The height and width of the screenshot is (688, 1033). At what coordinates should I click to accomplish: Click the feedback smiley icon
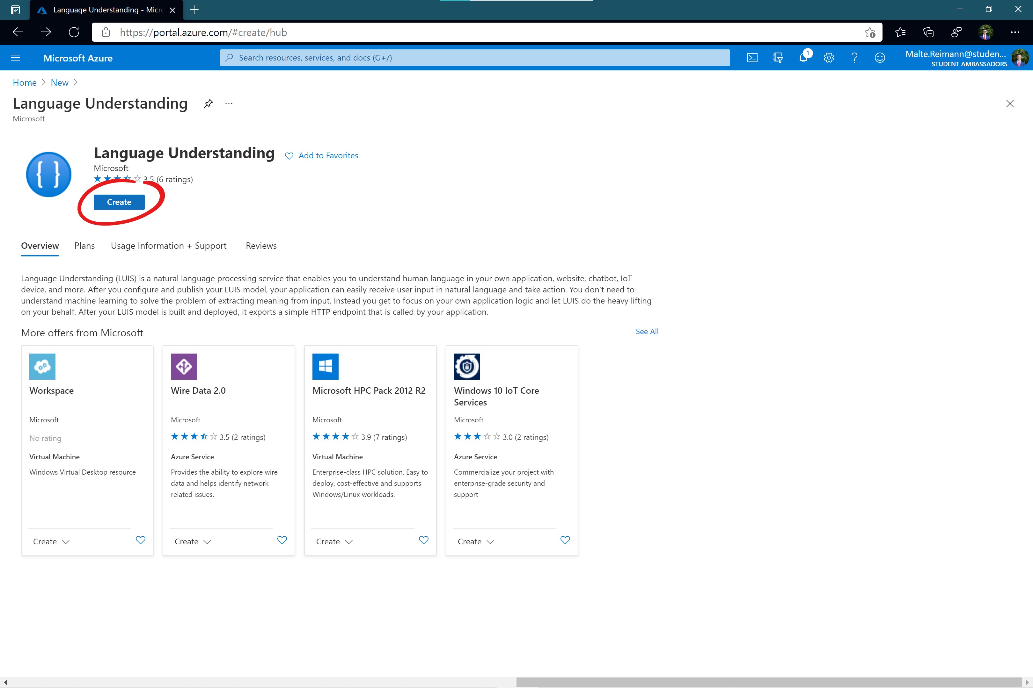click(x=880, y=58)
